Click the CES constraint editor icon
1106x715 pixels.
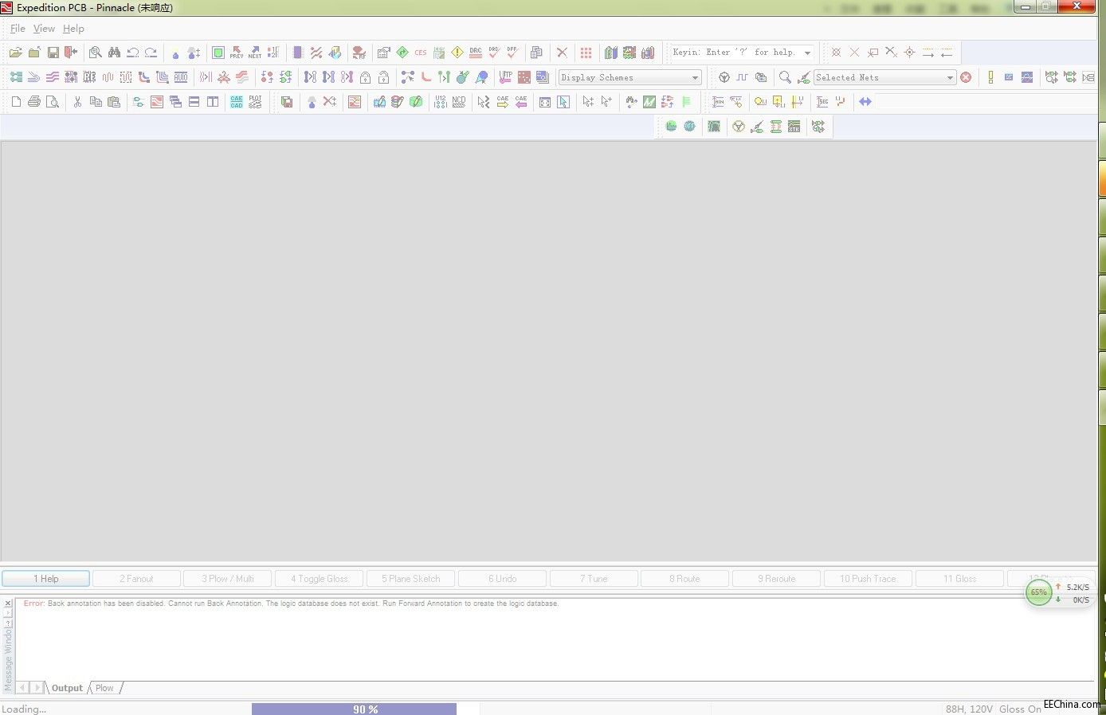point(420,53)
